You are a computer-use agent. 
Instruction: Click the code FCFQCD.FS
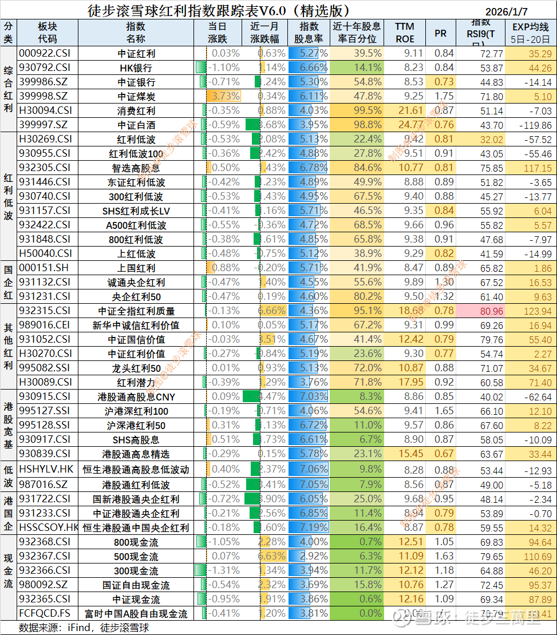45,613
